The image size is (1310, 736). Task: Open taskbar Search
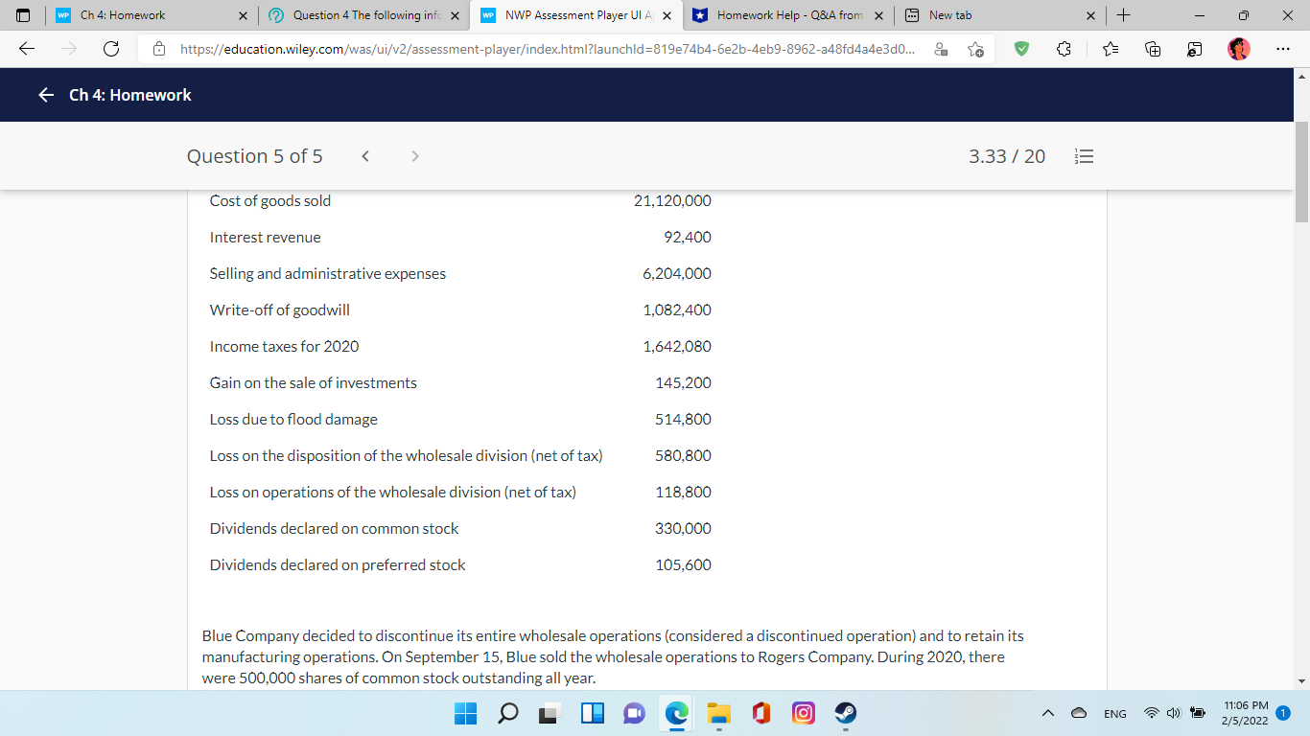pyautogui.click(x=507, y=714)
